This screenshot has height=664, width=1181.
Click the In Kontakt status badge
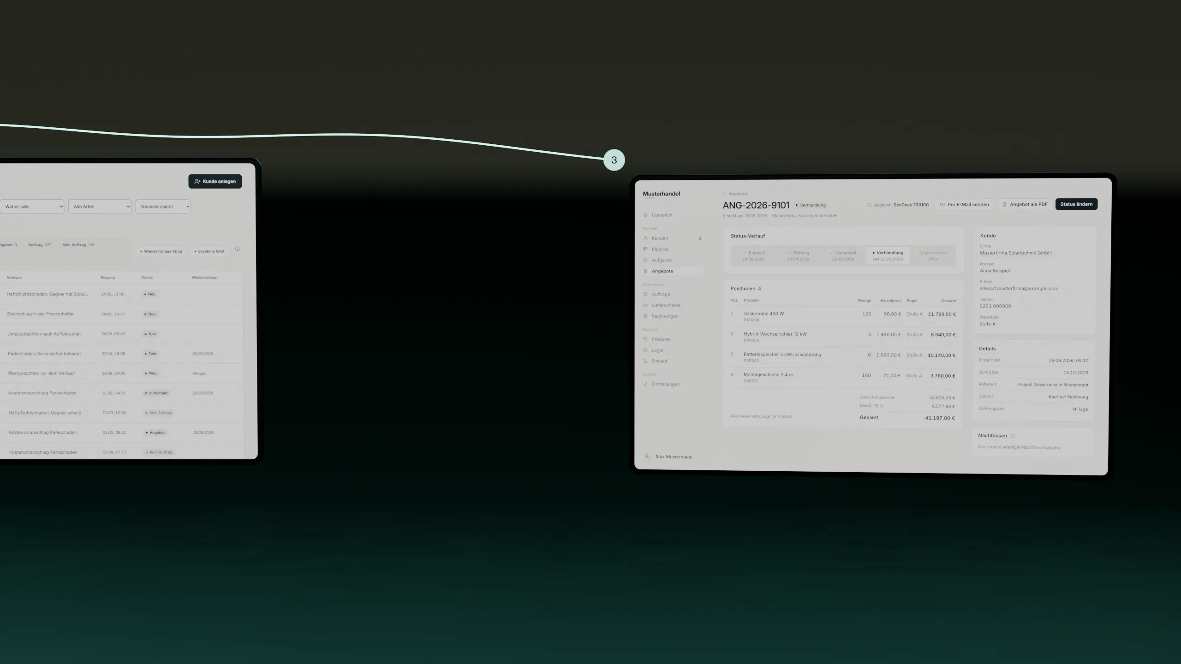[157, 393]
